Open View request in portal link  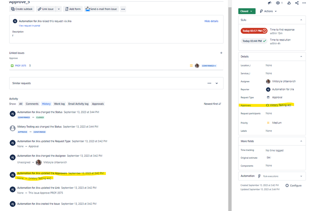click(x=29, y=26)
